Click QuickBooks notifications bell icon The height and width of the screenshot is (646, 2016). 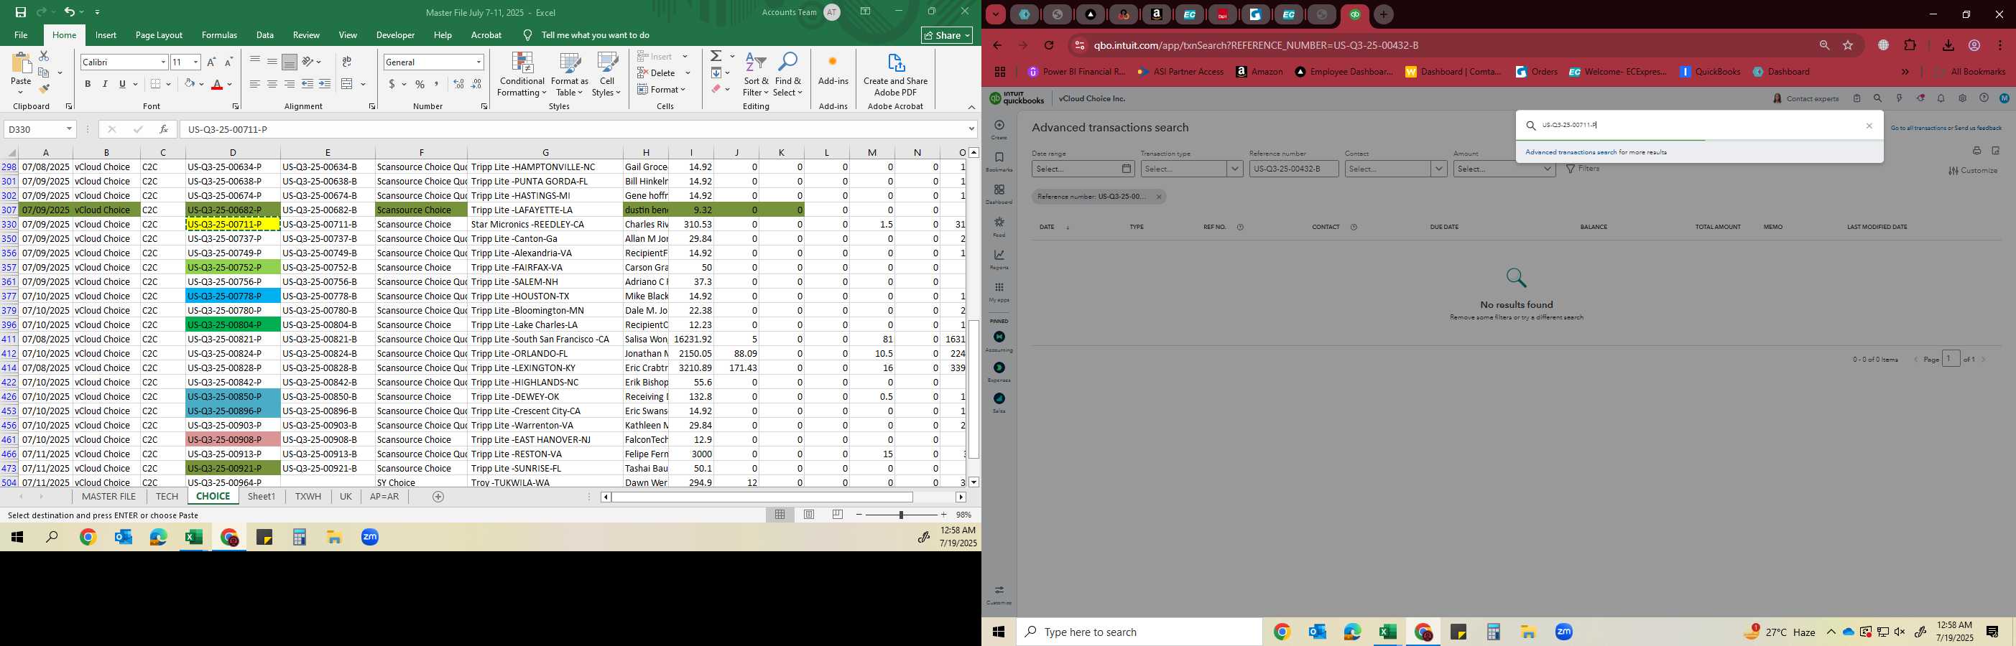[1941, 98]
